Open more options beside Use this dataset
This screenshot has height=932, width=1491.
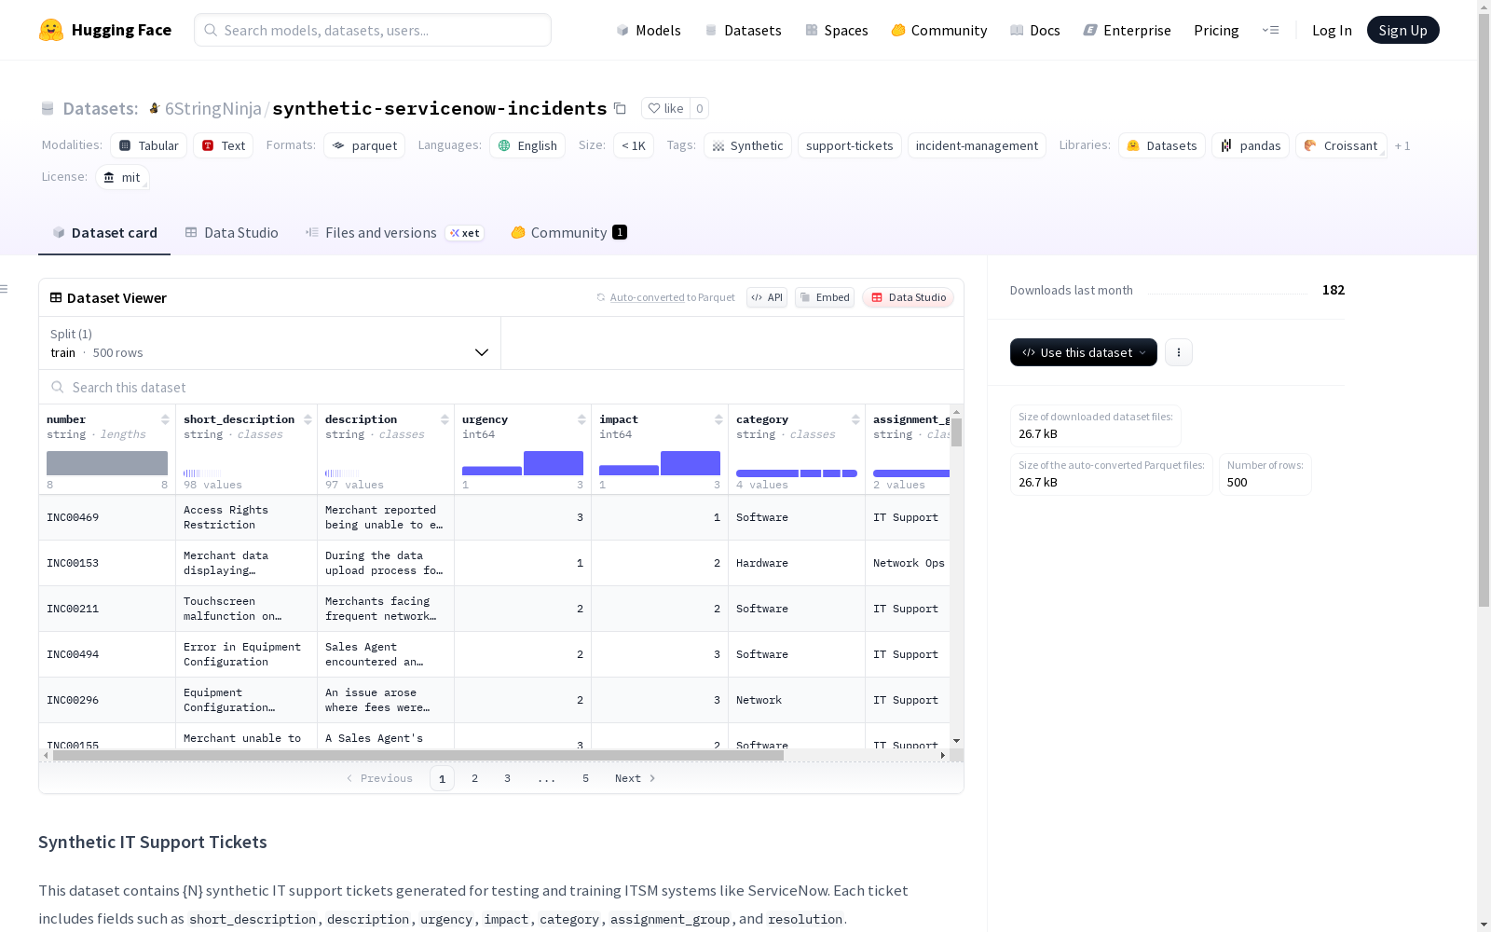pos(1179,352)
